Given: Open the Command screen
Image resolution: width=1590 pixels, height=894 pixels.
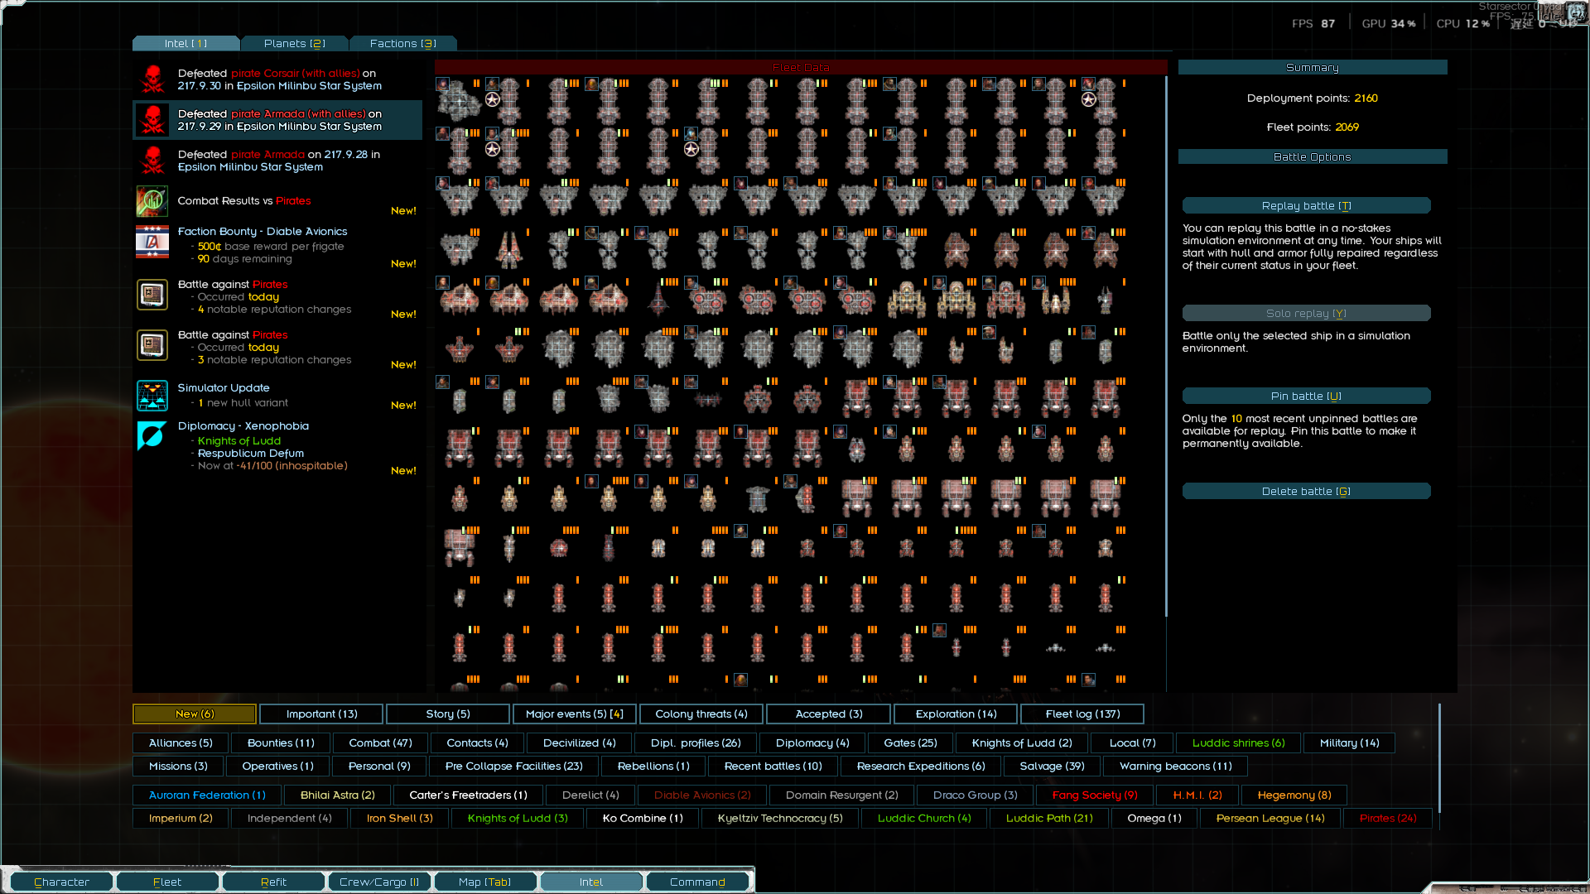Looking at the screenshot, I should pos(697,882).
